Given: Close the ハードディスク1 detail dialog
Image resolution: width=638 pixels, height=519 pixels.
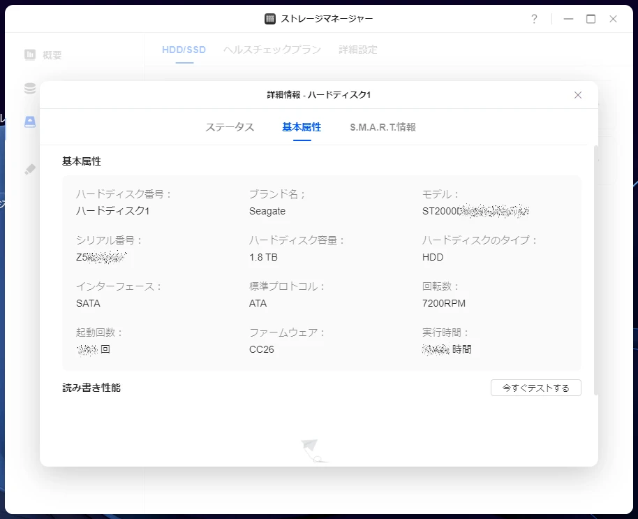Looking at the screenshot, I should pos(577,95).
